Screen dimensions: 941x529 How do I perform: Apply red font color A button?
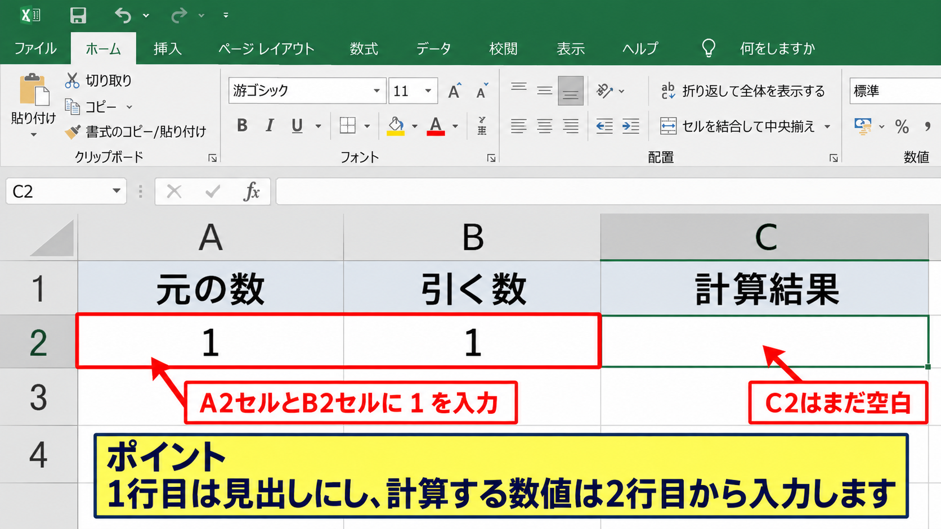pos(436,126)
